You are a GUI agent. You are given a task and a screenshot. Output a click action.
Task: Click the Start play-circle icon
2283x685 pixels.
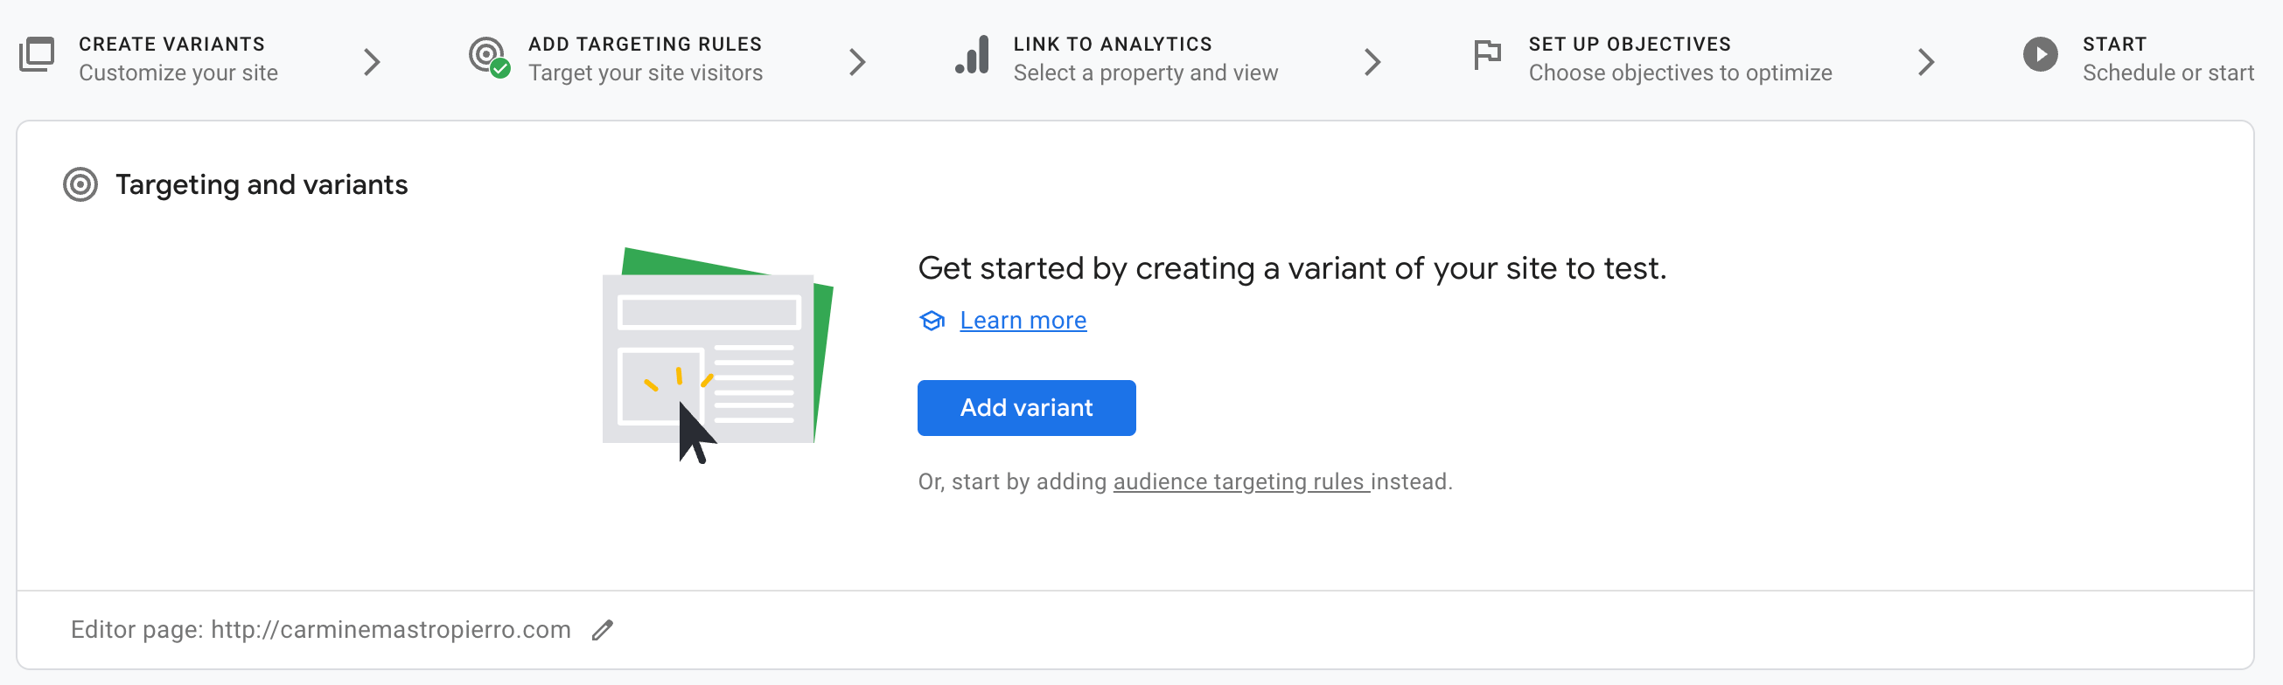pyautogui.click(x=2040, y=55)
